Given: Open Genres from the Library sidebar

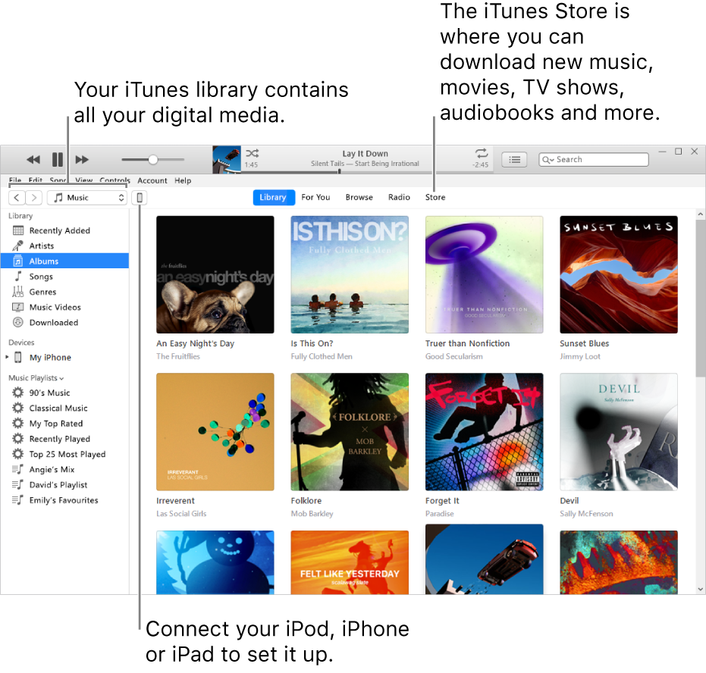Looking at the screenshot, I should [x=42, y=291].
